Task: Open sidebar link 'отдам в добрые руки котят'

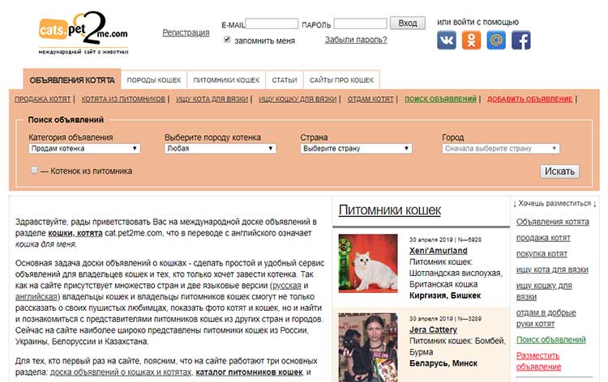Action: pos(546,318)
